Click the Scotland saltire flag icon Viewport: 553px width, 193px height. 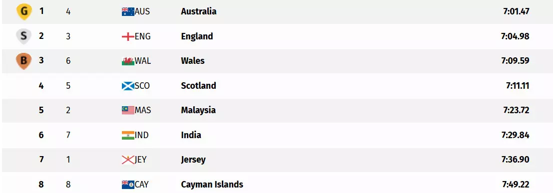click(x=128, y=86)
